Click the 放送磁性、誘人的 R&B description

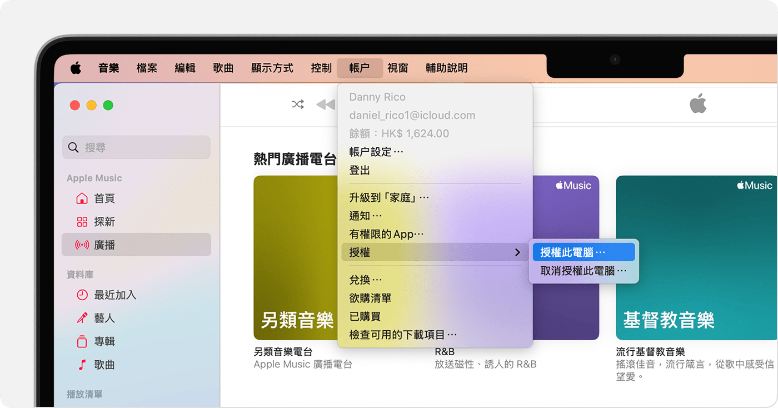486,365
